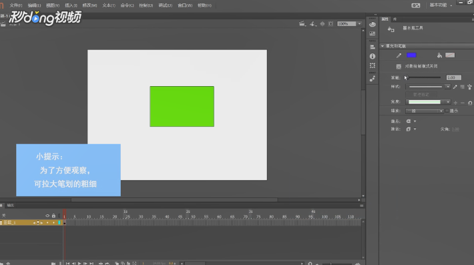Click frame 50 on the timeline ruler

click(193, 217)
